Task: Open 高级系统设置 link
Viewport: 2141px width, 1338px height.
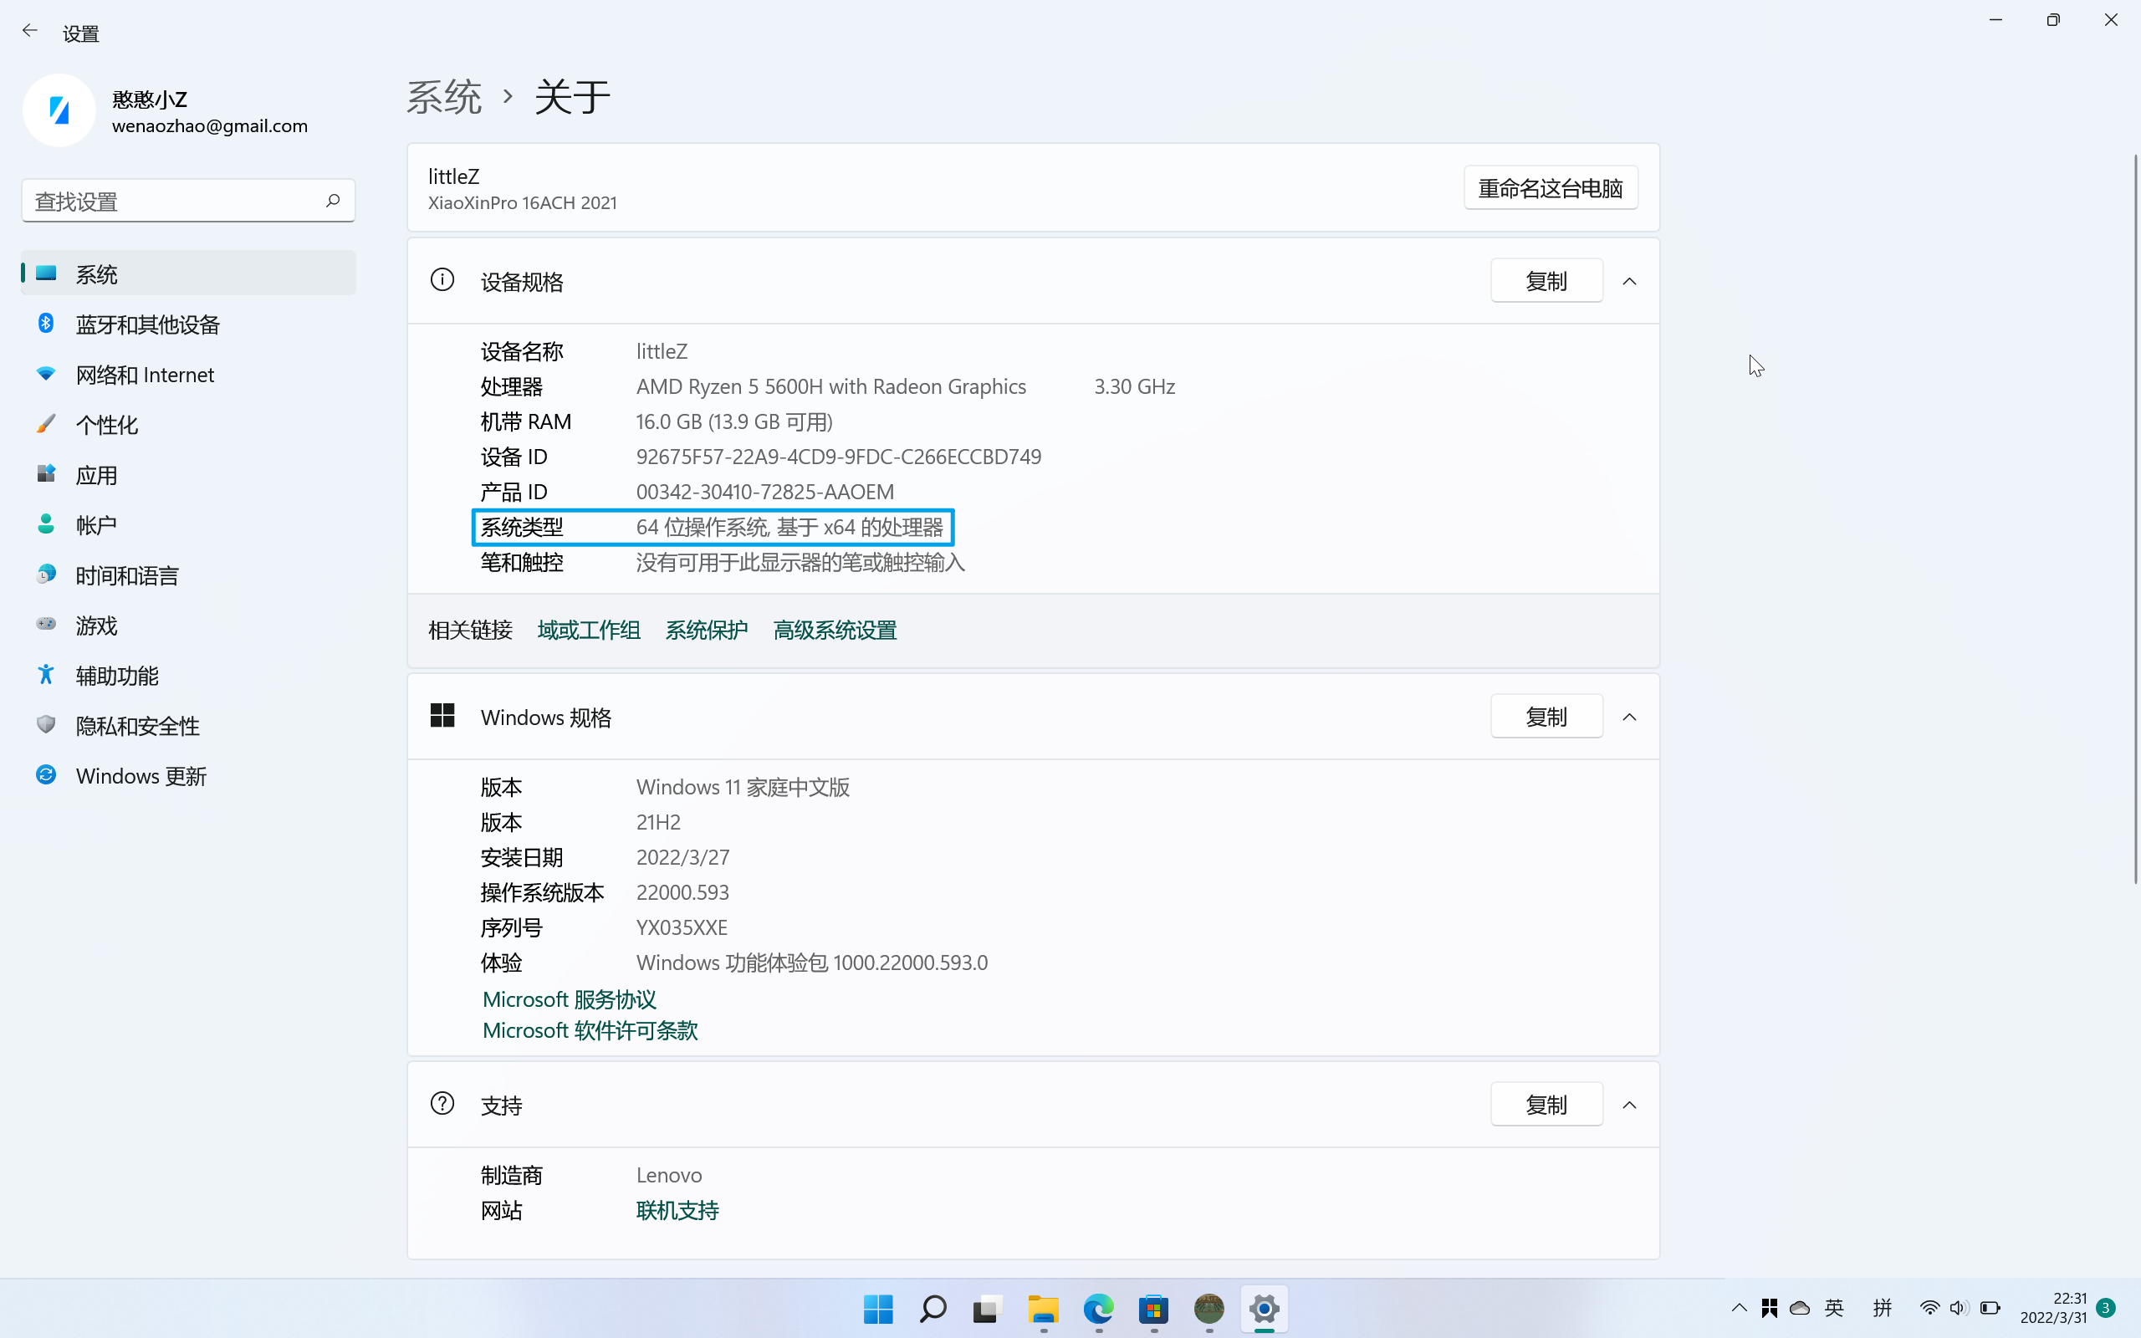Action: click(835, 630)
